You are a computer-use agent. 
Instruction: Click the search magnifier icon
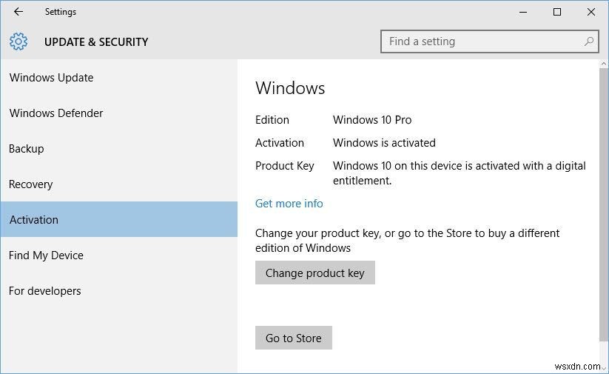(589, 41)
